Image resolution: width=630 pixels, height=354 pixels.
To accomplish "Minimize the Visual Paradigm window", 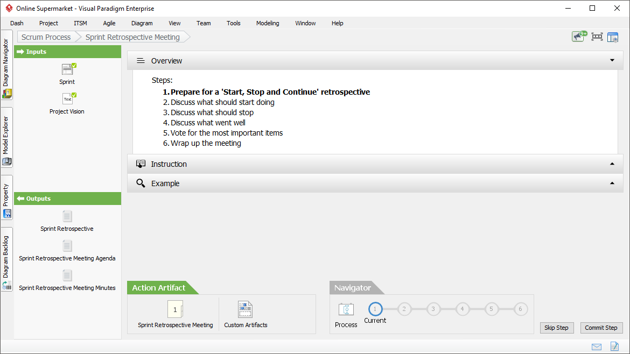I will coord(568,8).
